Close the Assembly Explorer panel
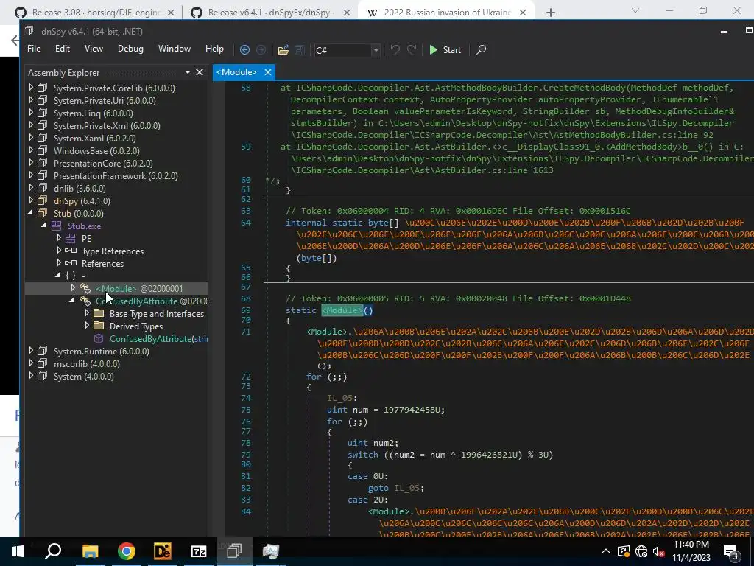 pos(200,72)
